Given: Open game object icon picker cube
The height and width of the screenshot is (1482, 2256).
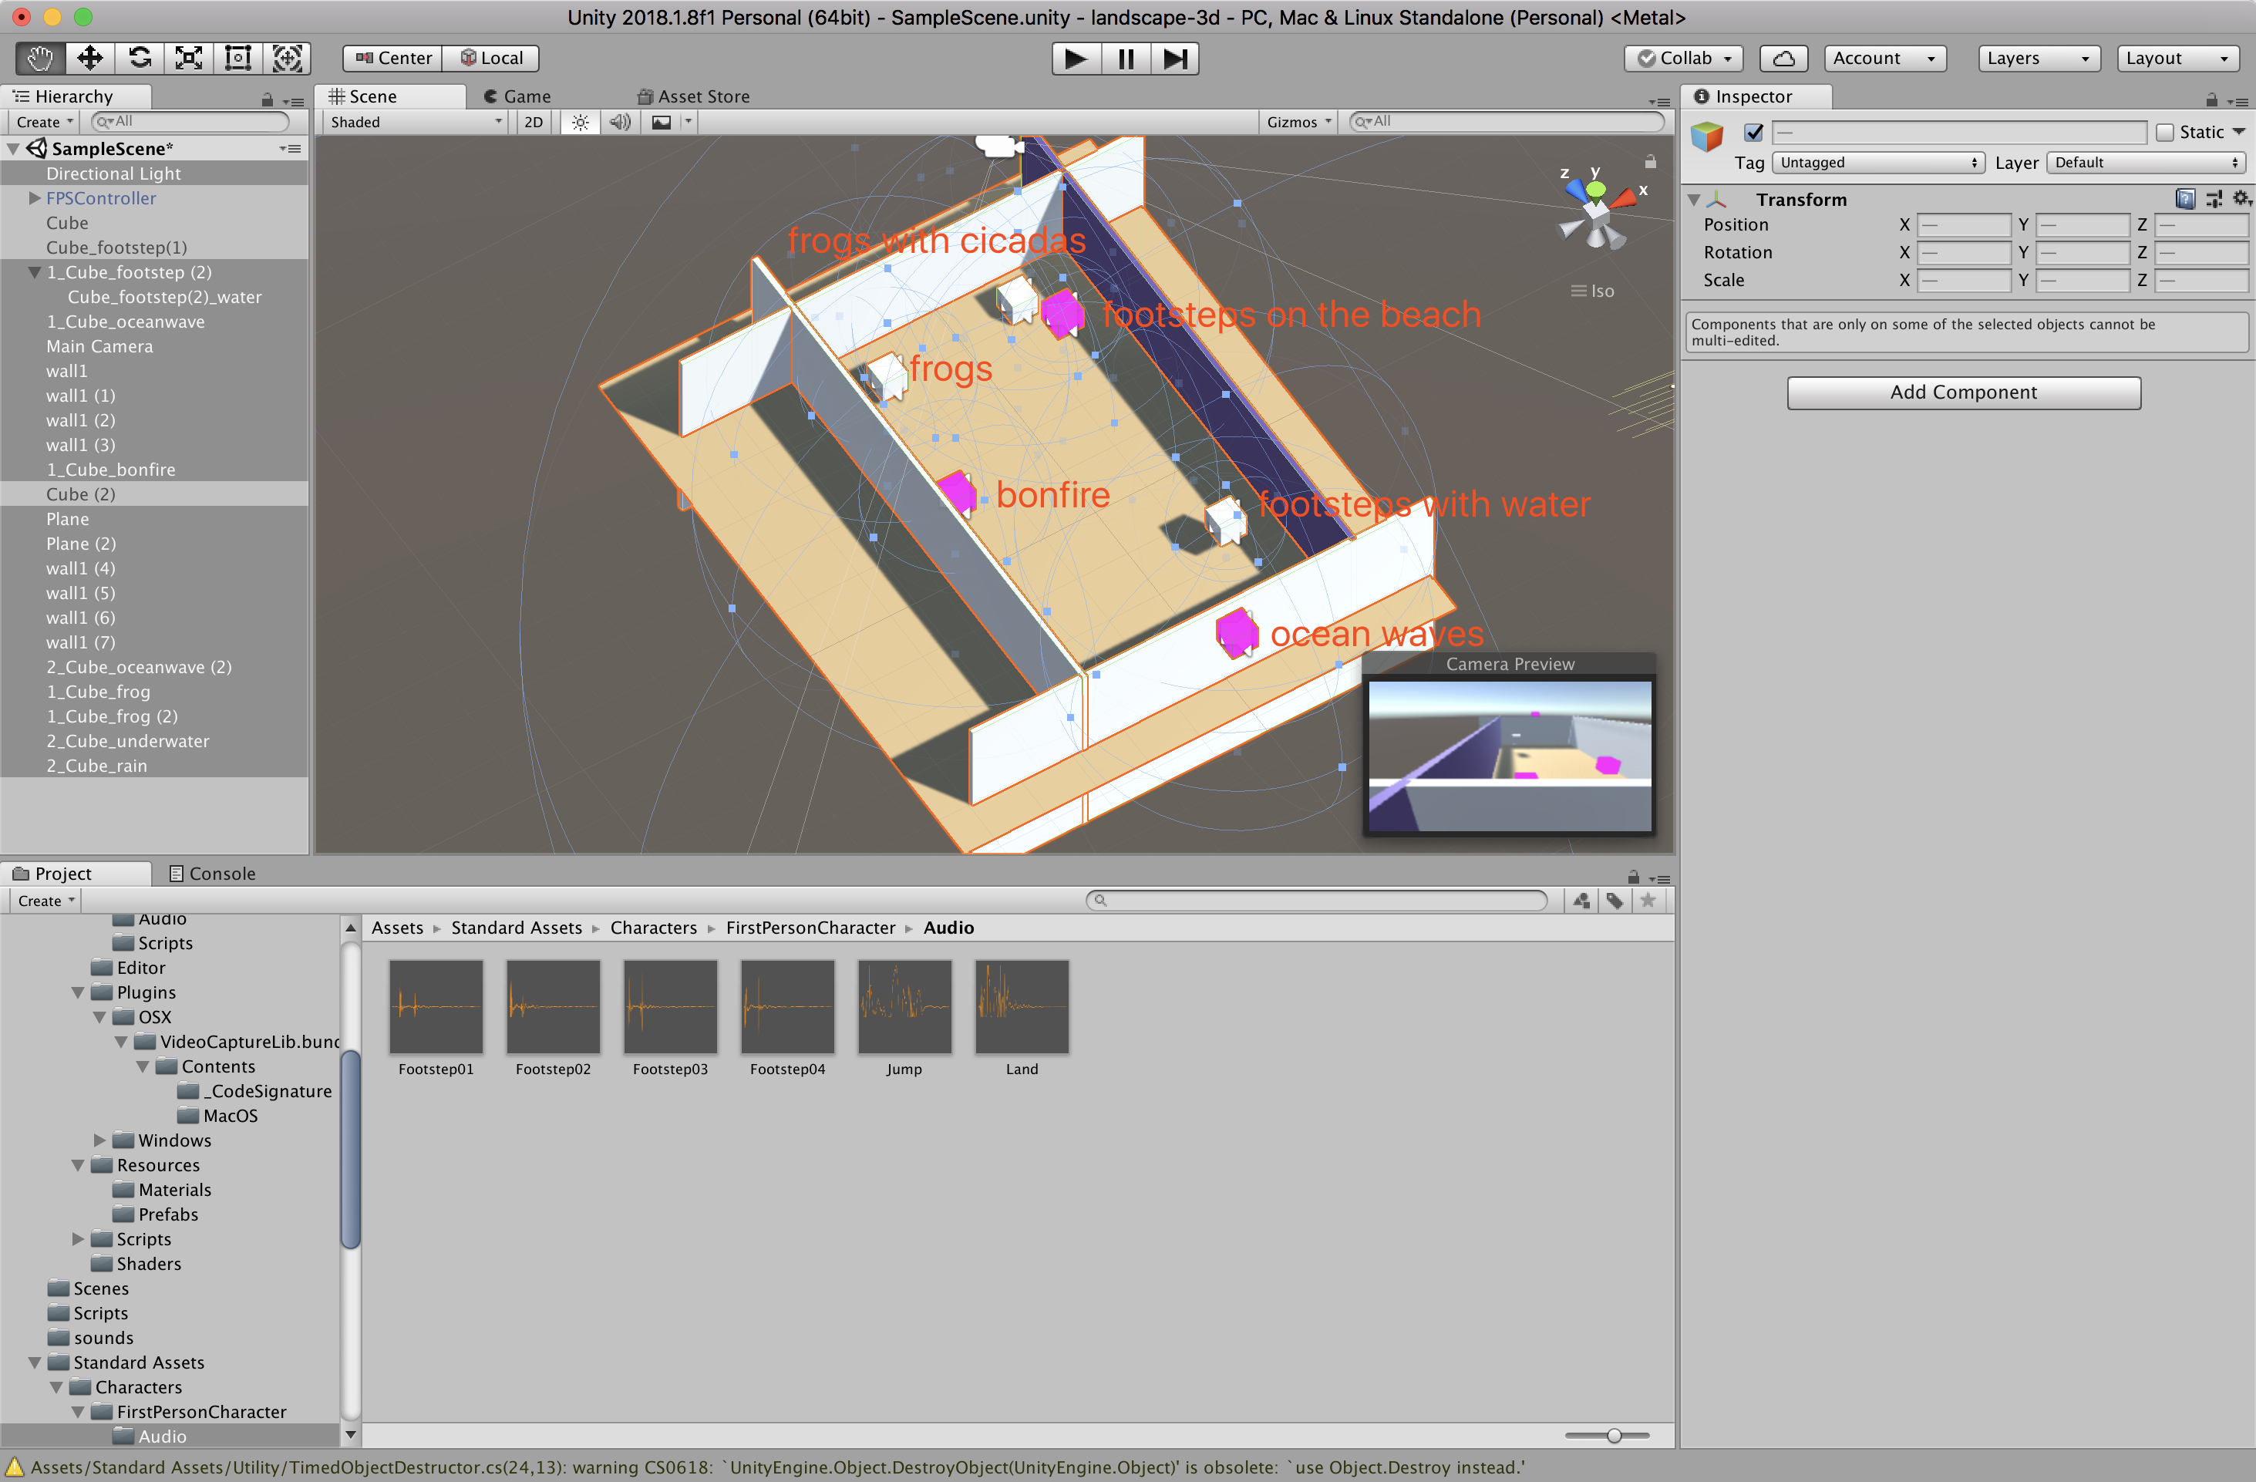Looking at the screenshot, I should tap(1707, 136).
